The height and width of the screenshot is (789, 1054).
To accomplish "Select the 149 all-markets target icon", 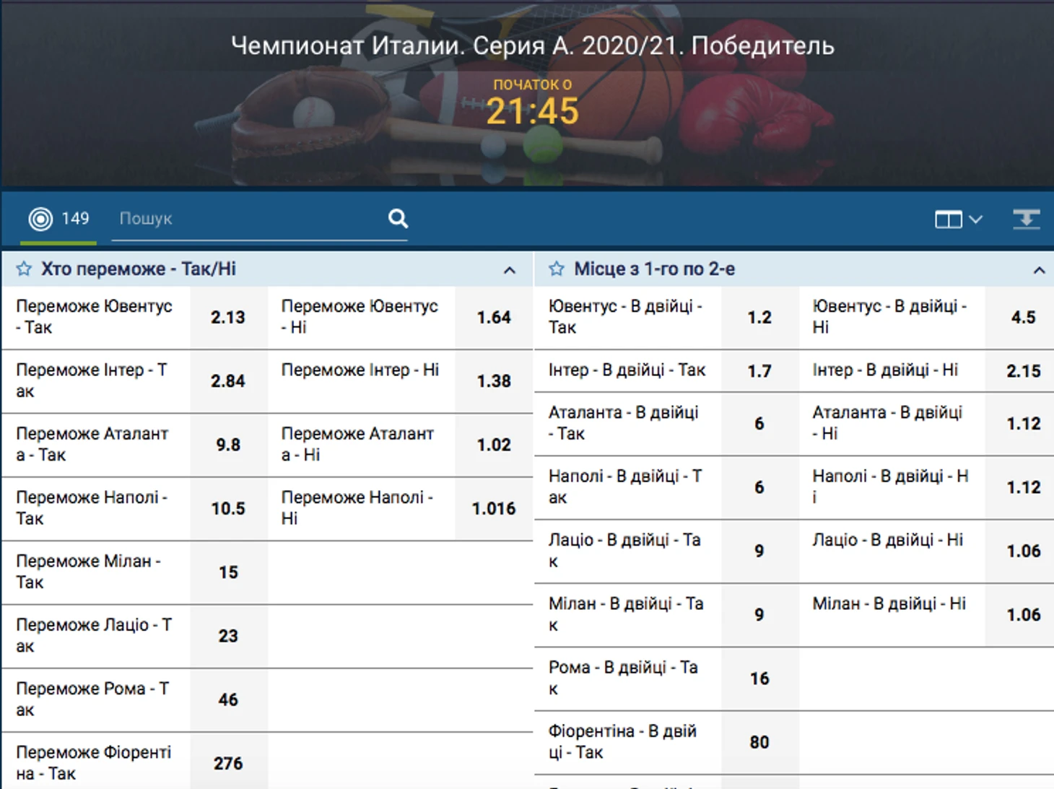I will (x=40, y=218).
